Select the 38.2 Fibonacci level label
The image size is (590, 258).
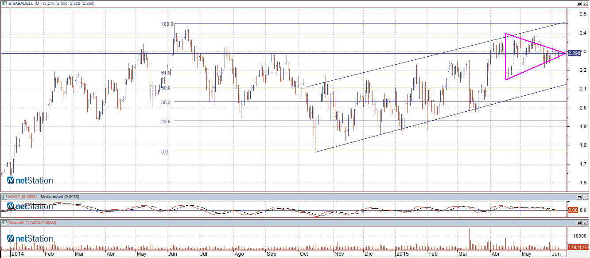point(166,102)
